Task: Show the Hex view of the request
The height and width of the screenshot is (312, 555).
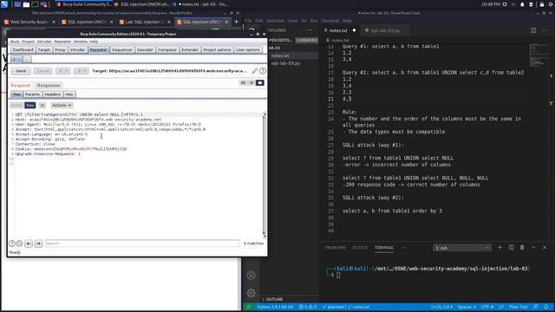Action: (69, 94)
